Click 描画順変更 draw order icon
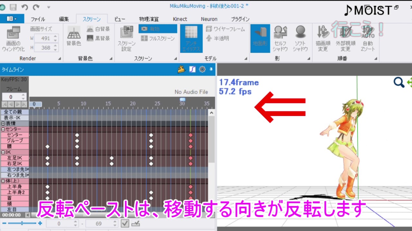Viewport: 412px width, 231px height. tap(323, 39)
